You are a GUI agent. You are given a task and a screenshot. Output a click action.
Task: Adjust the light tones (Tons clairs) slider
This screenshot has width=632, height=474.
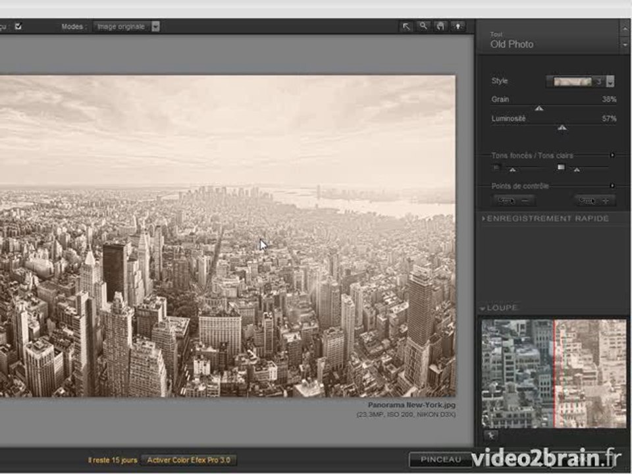point(577,170)
